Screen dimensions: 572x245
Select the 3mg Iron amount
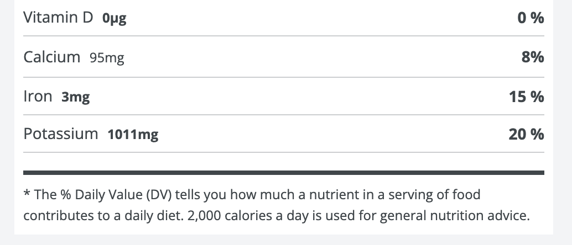pyautogui.click(x=76, y=97)
